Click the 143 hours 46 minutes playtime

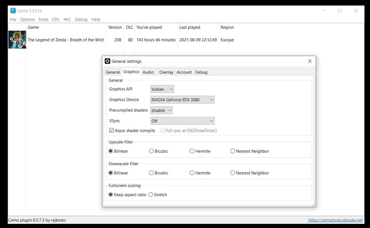click(156, 40)
